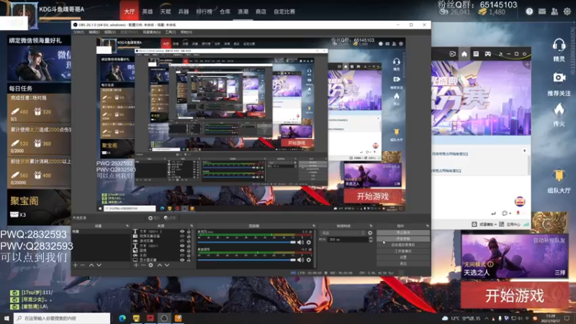Open game help question-mark icon

(x=529, y=12)
